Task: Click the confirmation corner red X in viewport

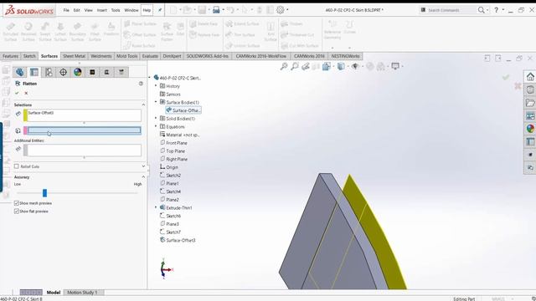Action: click(518, 86)
